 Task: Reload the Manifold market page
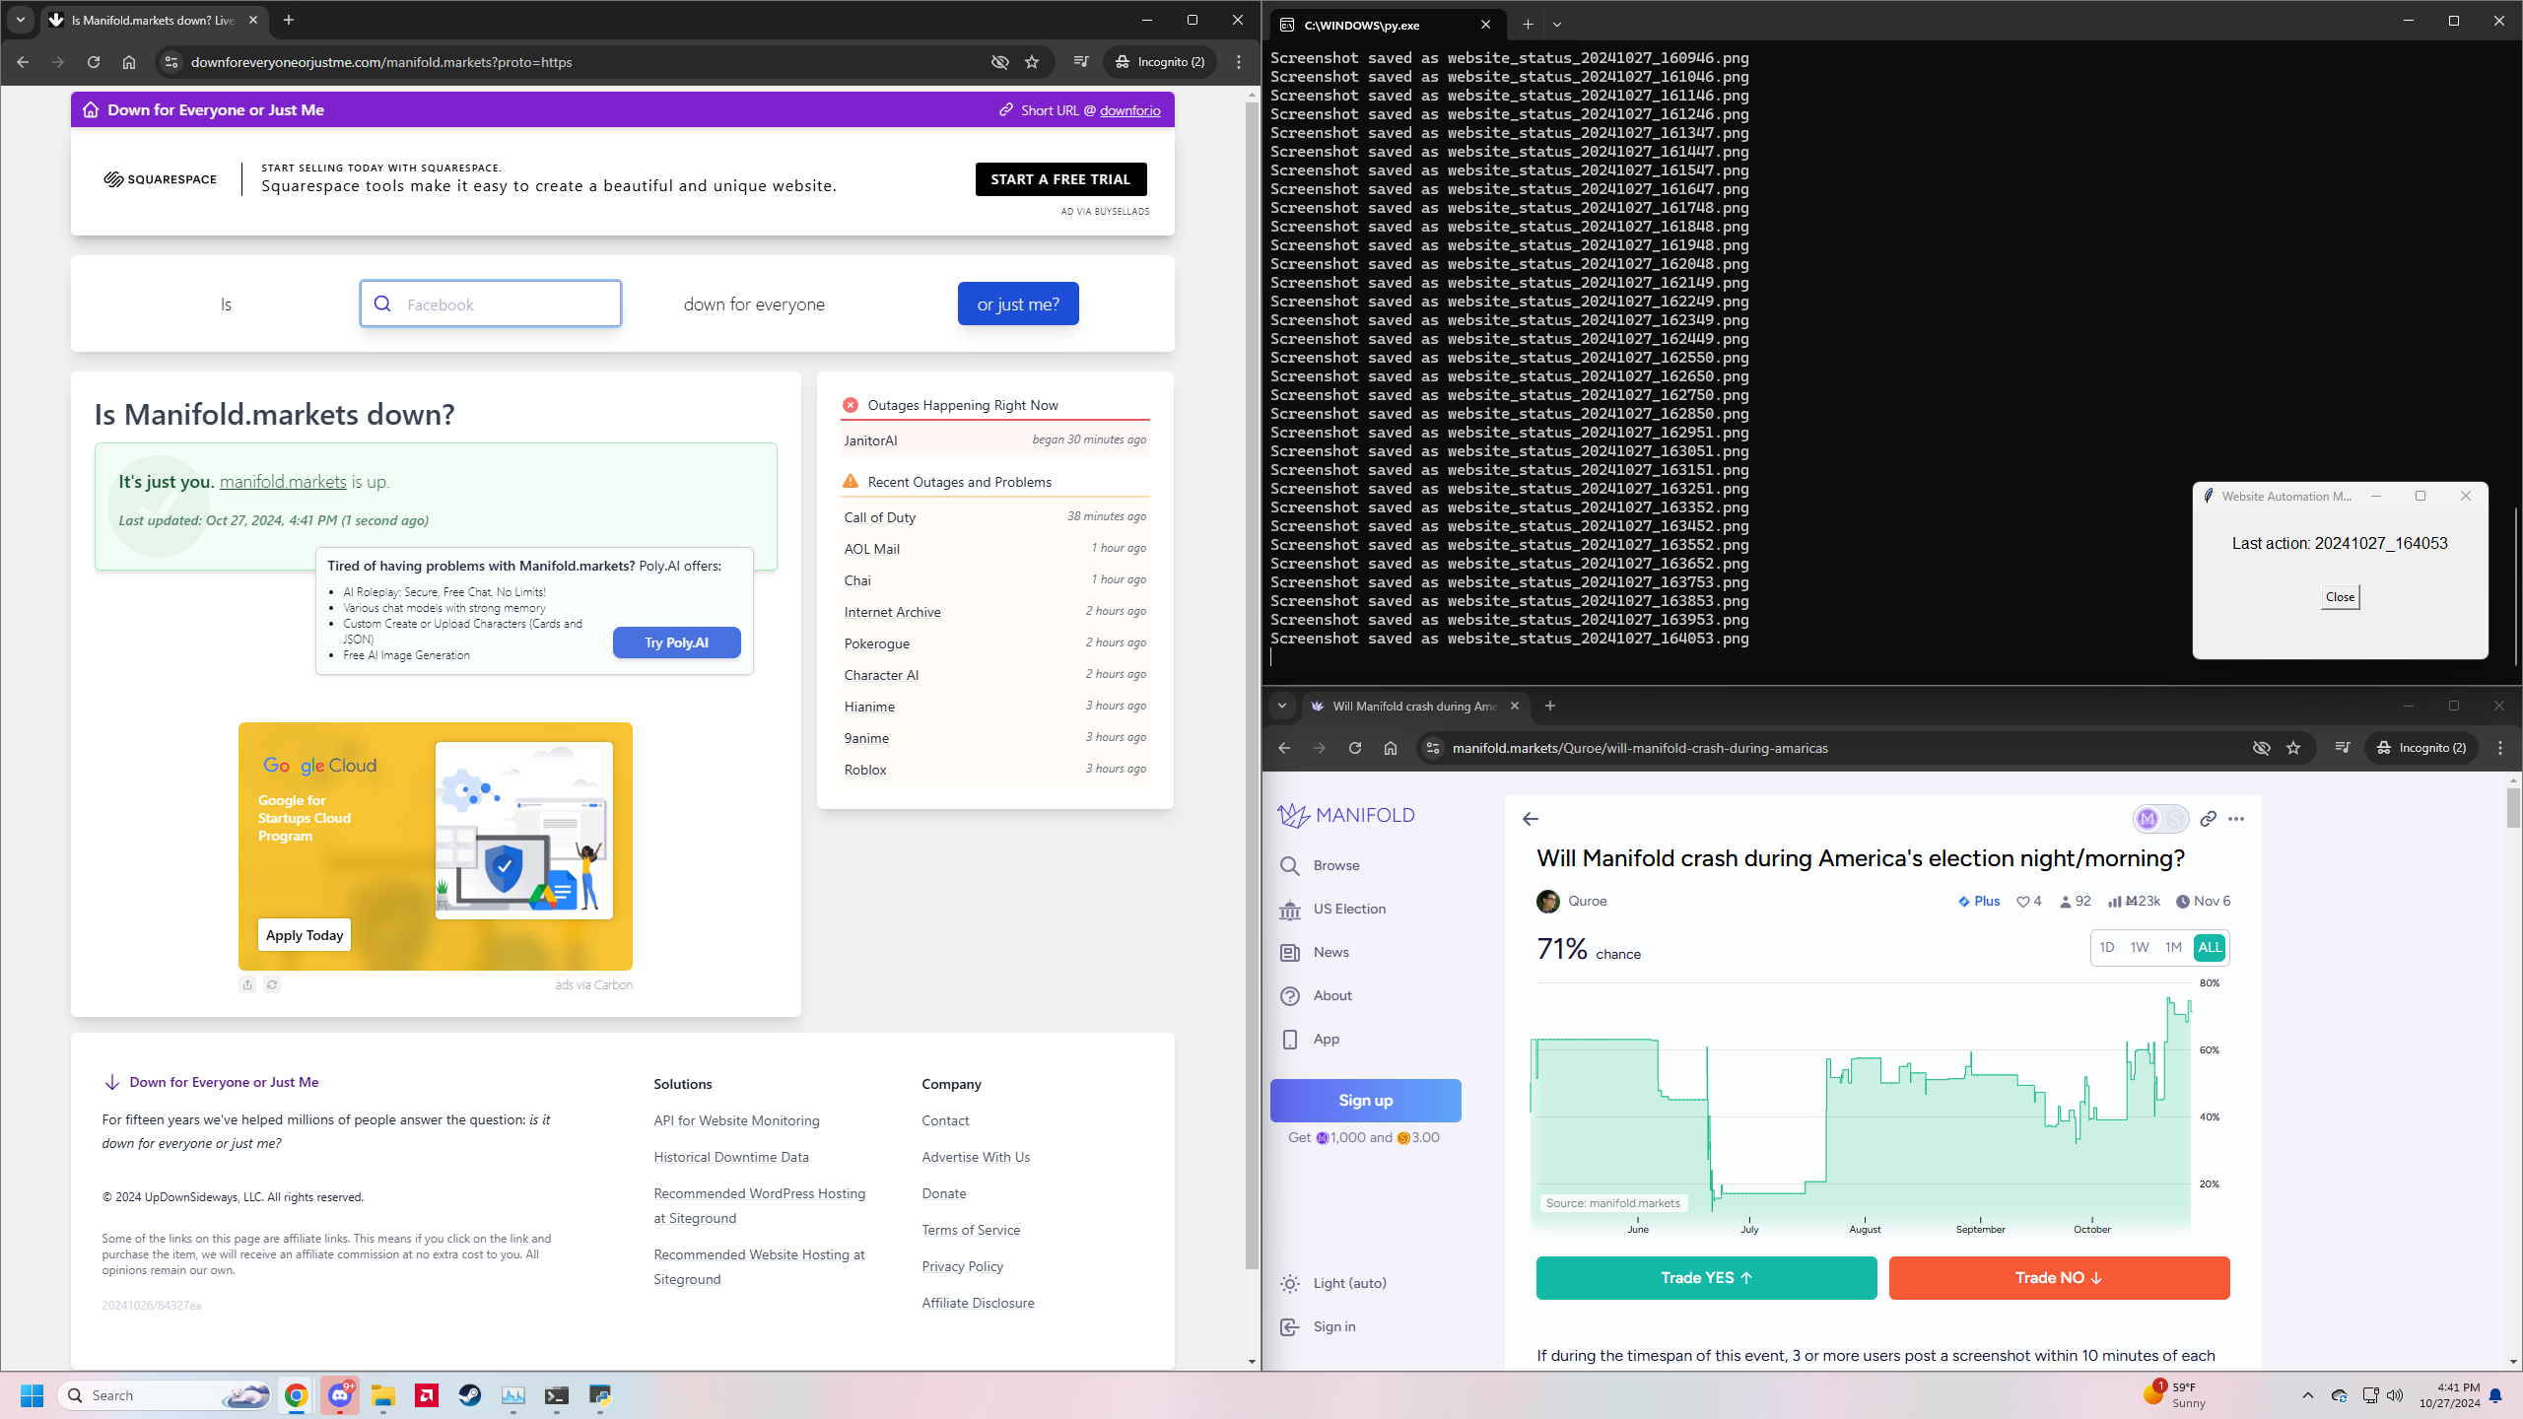click(x=1355, y=748)
